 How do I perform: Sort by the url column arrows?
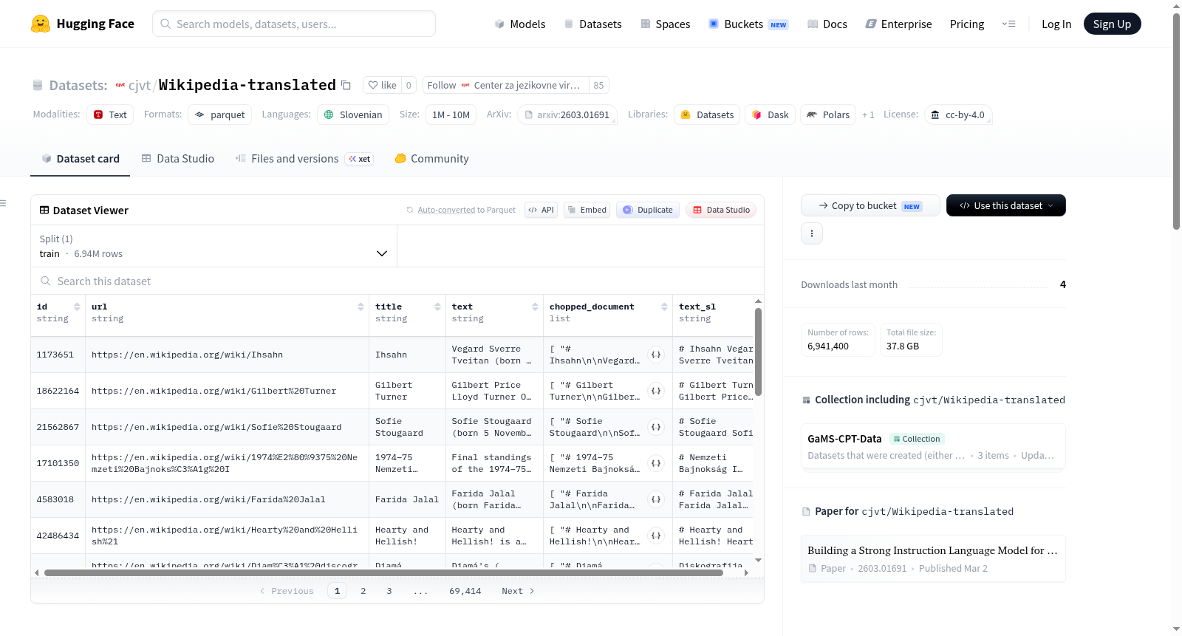coord(361,307)
